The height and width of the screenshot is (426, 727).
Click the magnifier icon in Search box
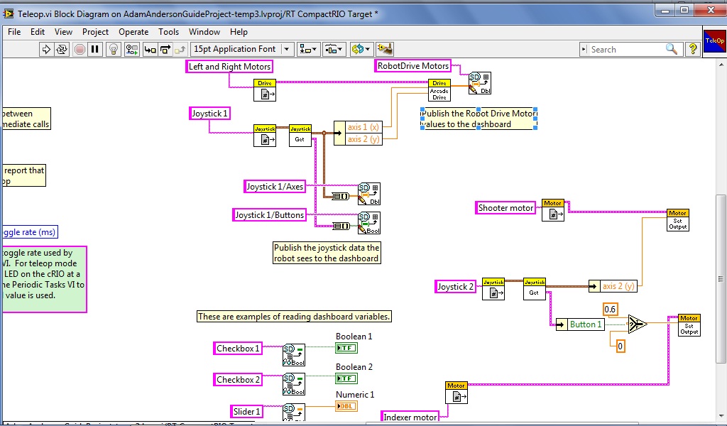[x=672, y=49]
